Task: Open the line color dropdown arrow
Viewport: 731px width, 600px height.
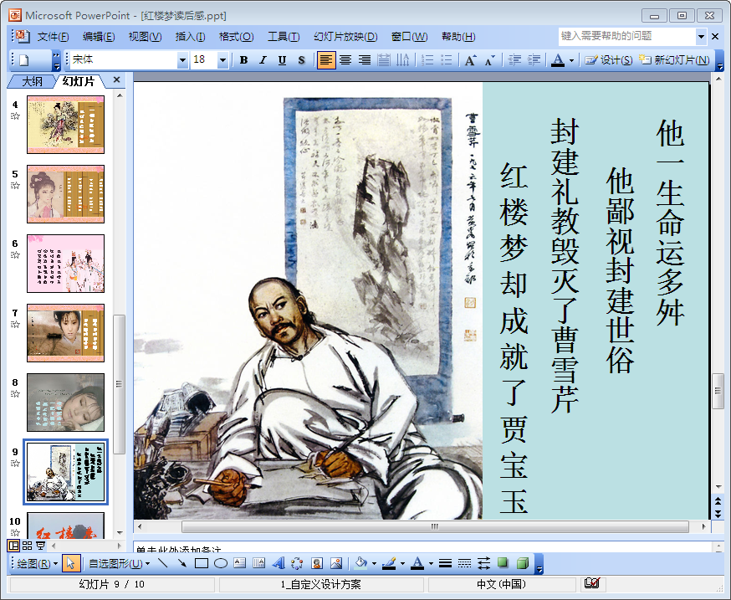Action: click(x=402, y=564)
